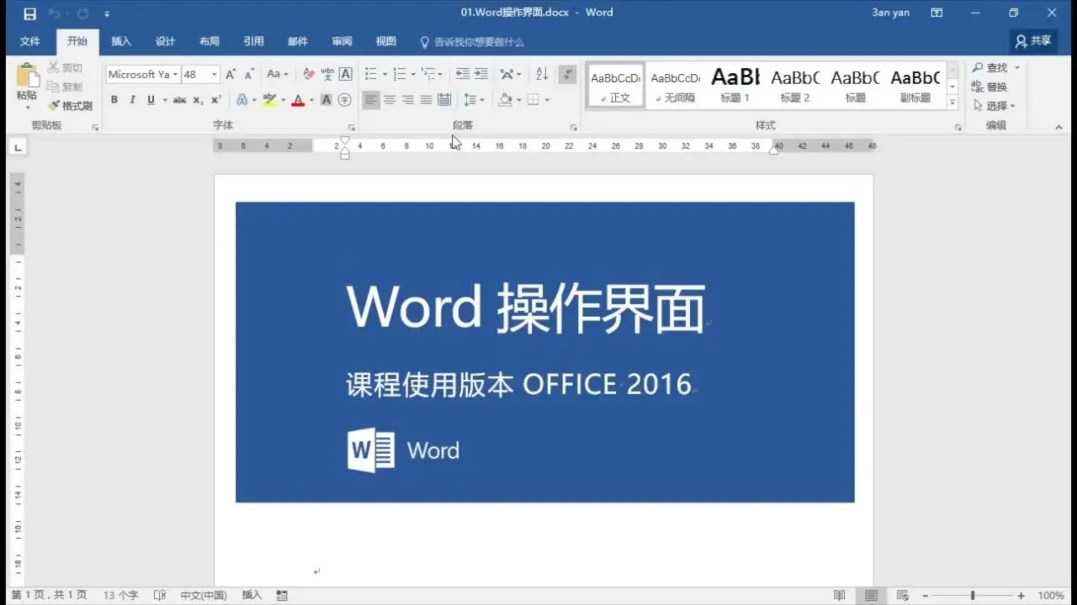Select the Format Painter (格式刷) tool
Screen dimensions: 1077x605
(70, 106)
